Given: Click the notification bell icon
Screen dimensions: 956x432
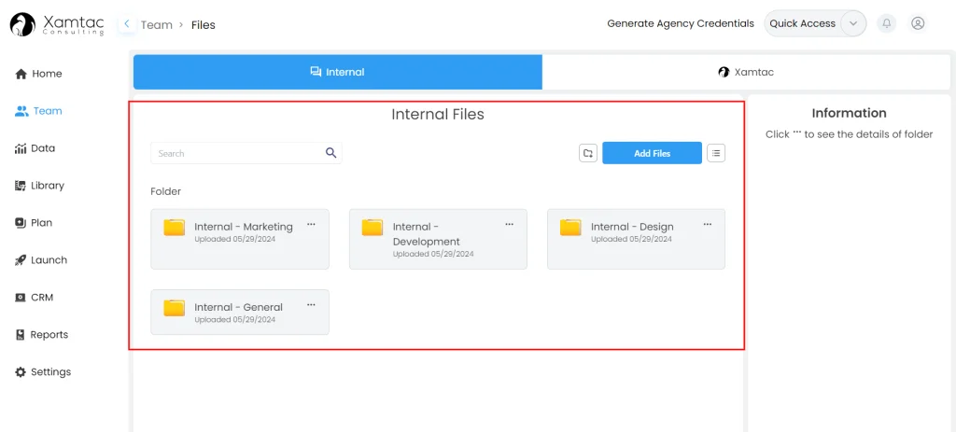Looking at the screenshot, I should pos(886,23).
